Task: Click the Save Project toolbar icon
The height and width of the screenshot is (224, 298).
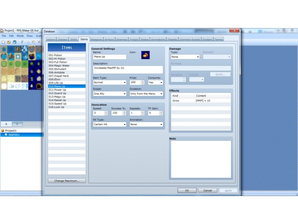Action: pyautogui.click(x=15, y=42)
